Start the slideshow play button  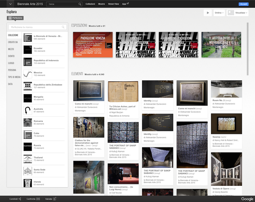point(208,13)
